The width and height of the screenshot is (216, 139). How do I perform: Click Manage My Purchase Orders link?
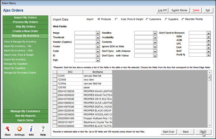coord(20,73)
